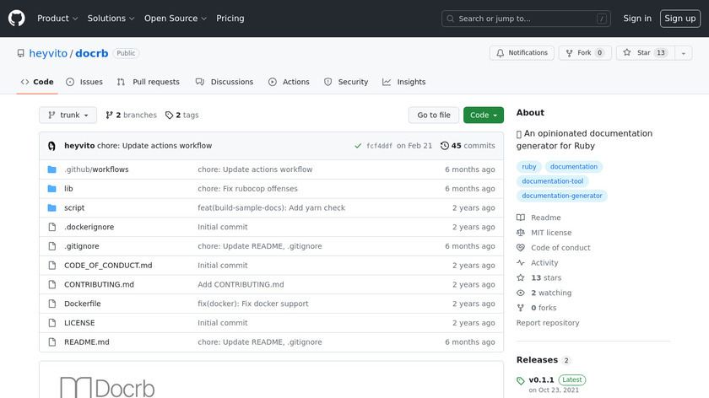Click the repository icon before heyvito

pyautogui.click(x=21, y=53)
